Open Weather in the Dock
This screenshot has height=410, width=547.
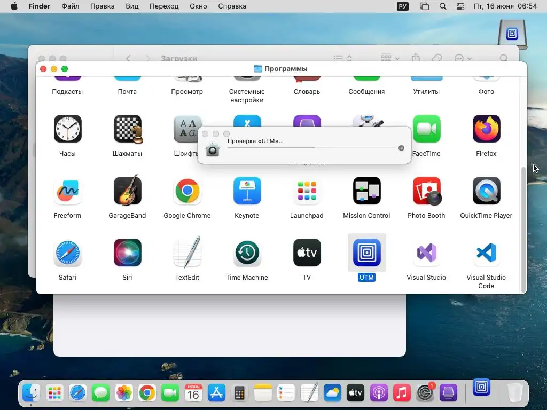[x=332, y=393]
